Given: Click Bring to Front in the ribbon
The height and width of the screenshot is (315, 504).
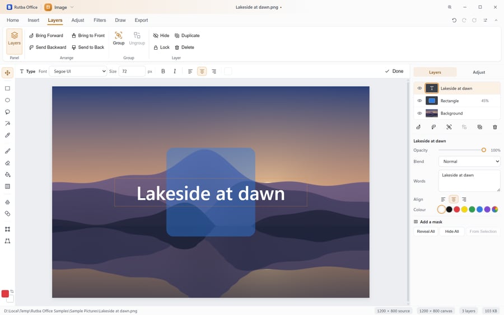Looking at the screenshot, I should tap(88, 36).
